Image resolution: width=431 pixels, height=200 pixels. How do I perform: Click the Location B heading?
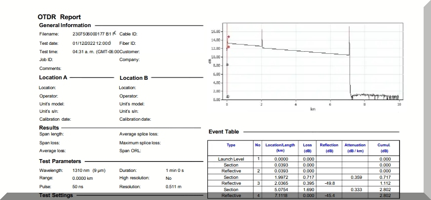[134, 78]
